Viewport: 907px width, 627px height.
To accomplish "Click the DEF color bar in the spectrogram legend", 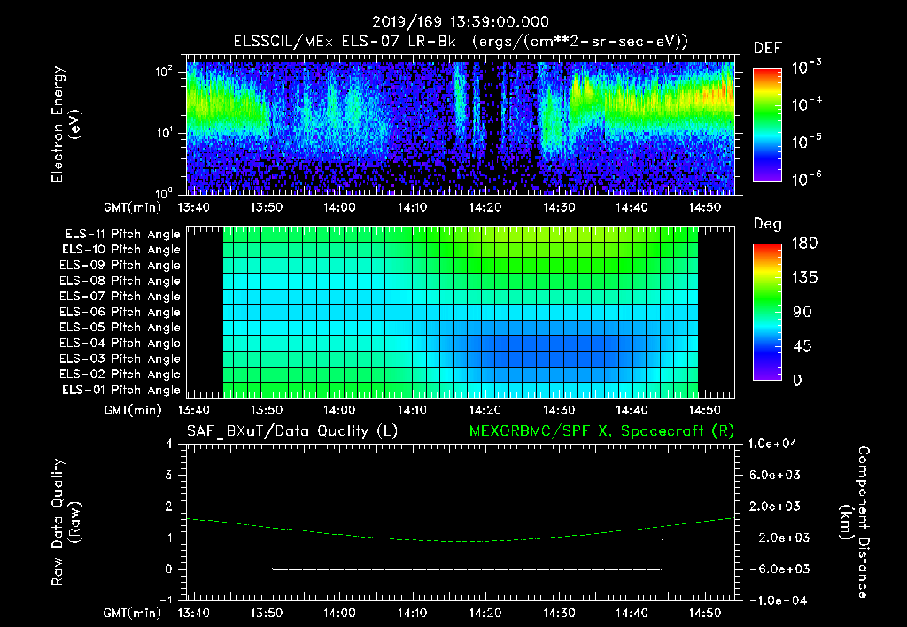I will click(x=767, y=124).
